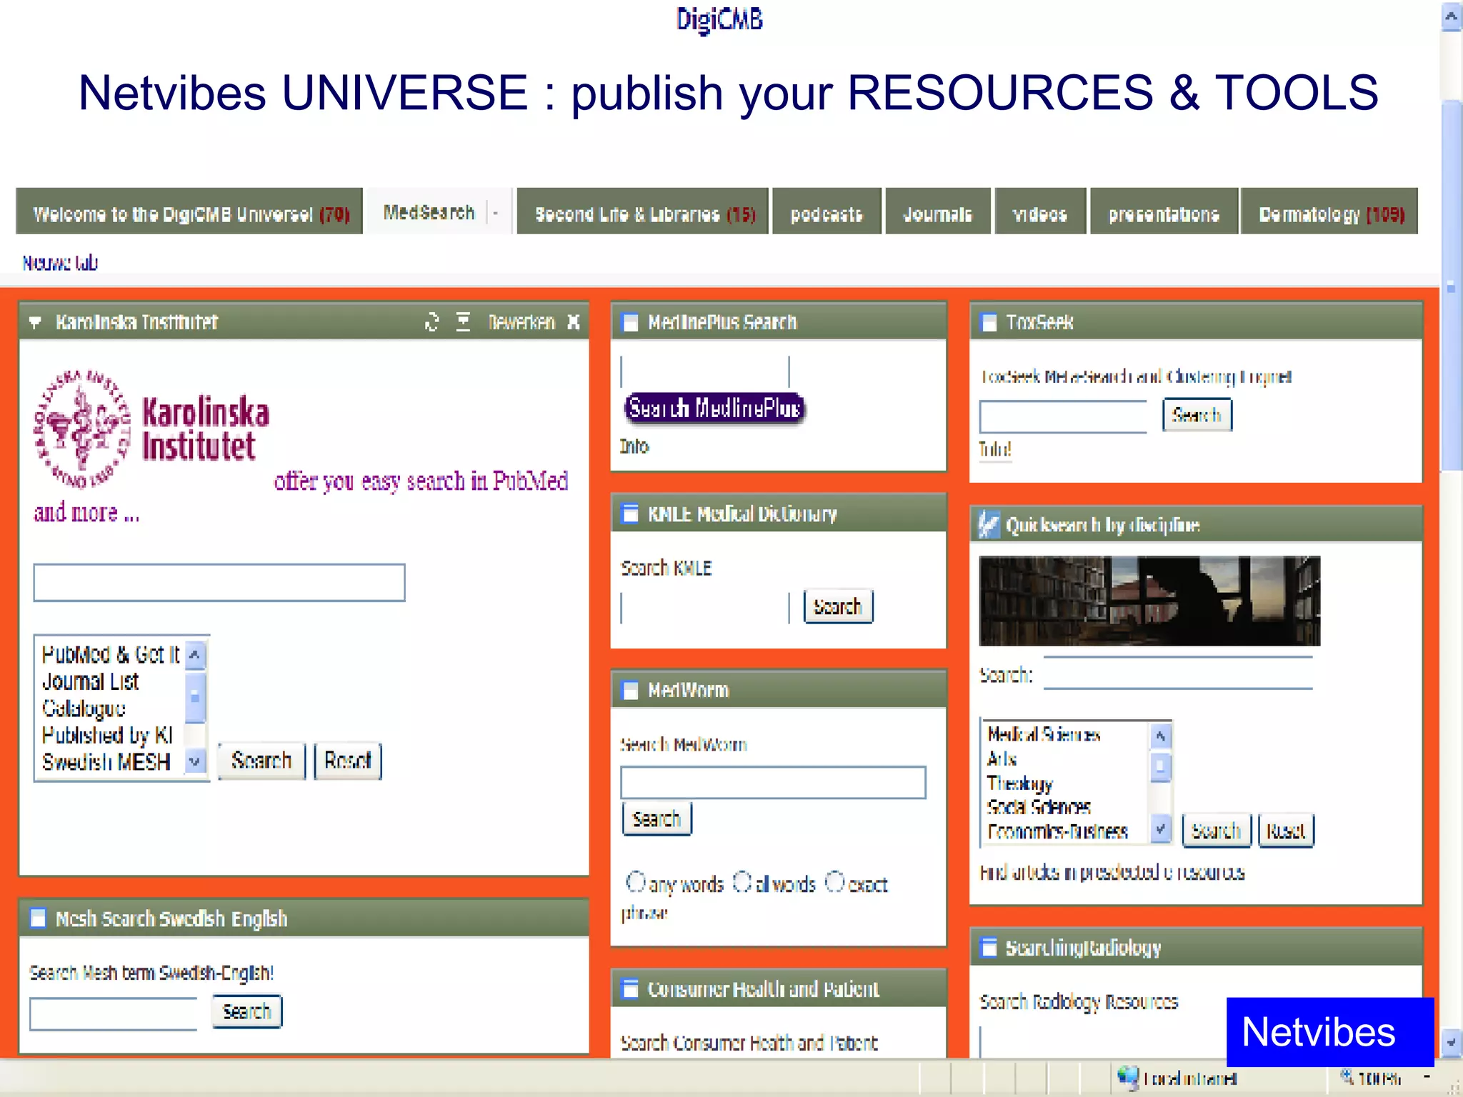Click the Nieuwe tab link
Viewport: 1463px width, 1097px height.
click(60, 263)
